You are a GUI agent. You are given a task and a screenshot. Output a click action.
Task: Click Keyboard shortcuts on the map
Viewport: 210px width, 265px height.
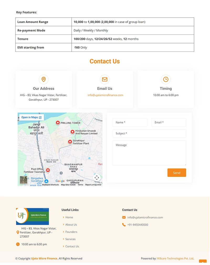[50, 185]
